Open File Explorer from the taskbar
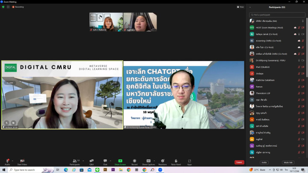 tap(121, 170)
